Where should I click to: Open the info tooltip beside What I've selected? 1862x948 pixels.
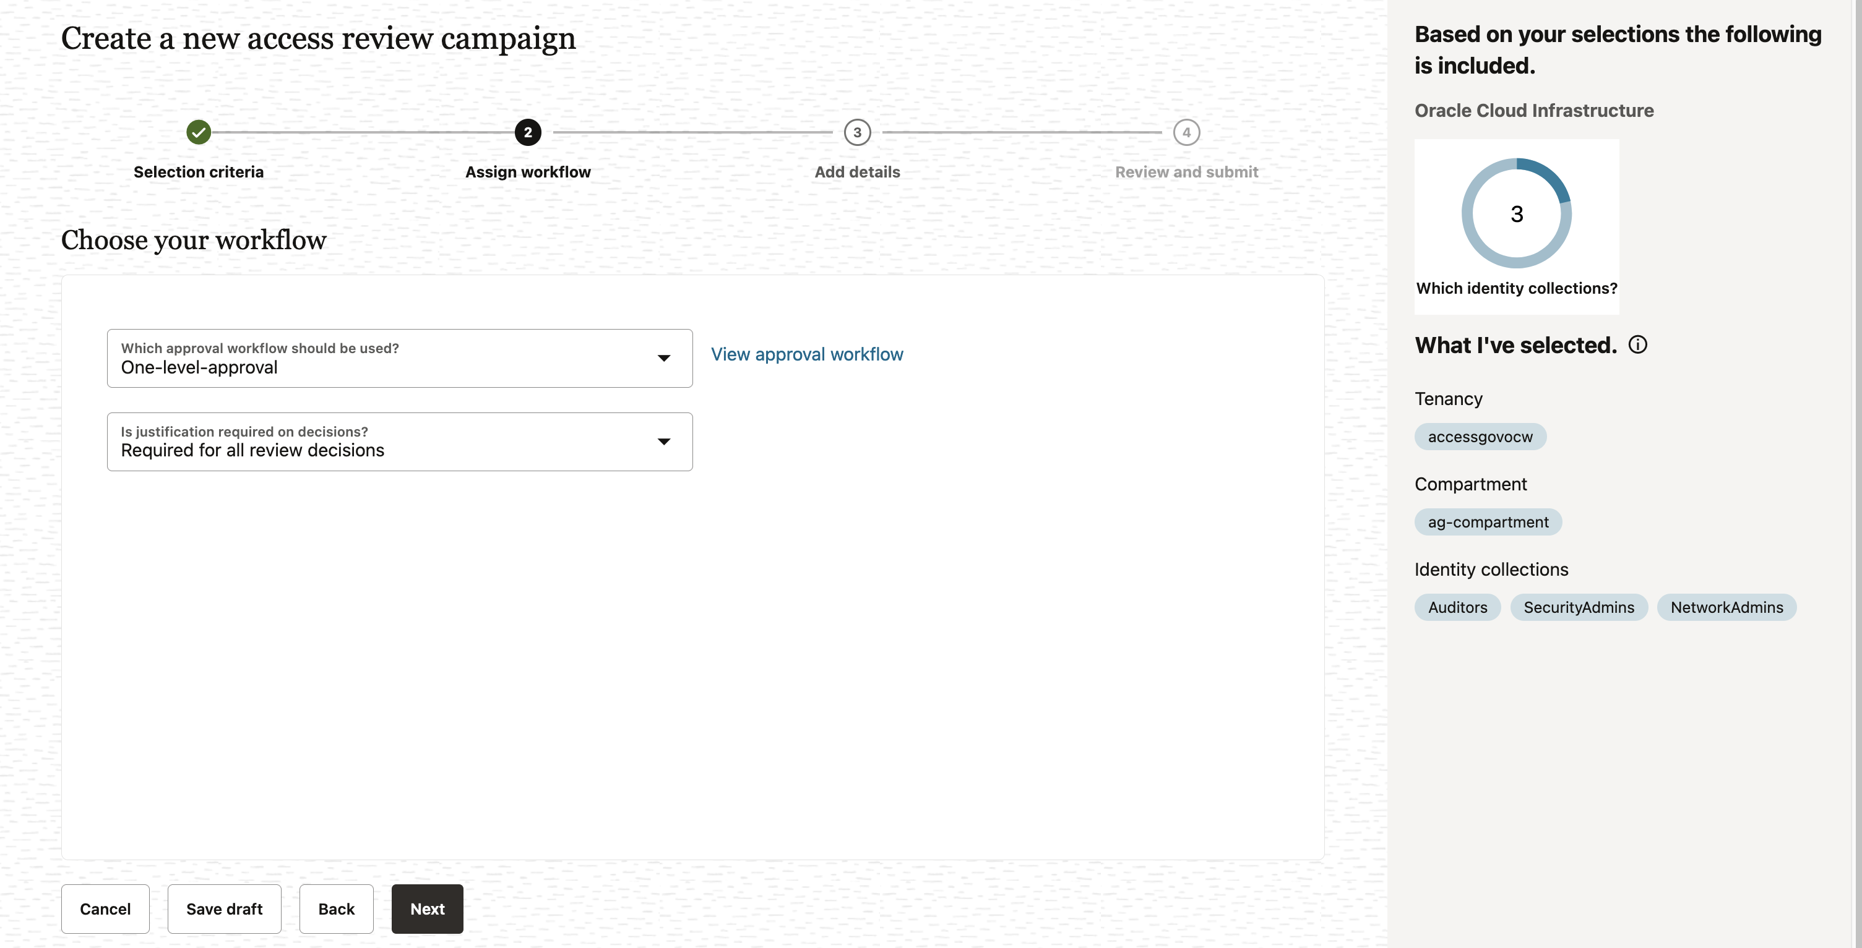(x=1638, y=344)
